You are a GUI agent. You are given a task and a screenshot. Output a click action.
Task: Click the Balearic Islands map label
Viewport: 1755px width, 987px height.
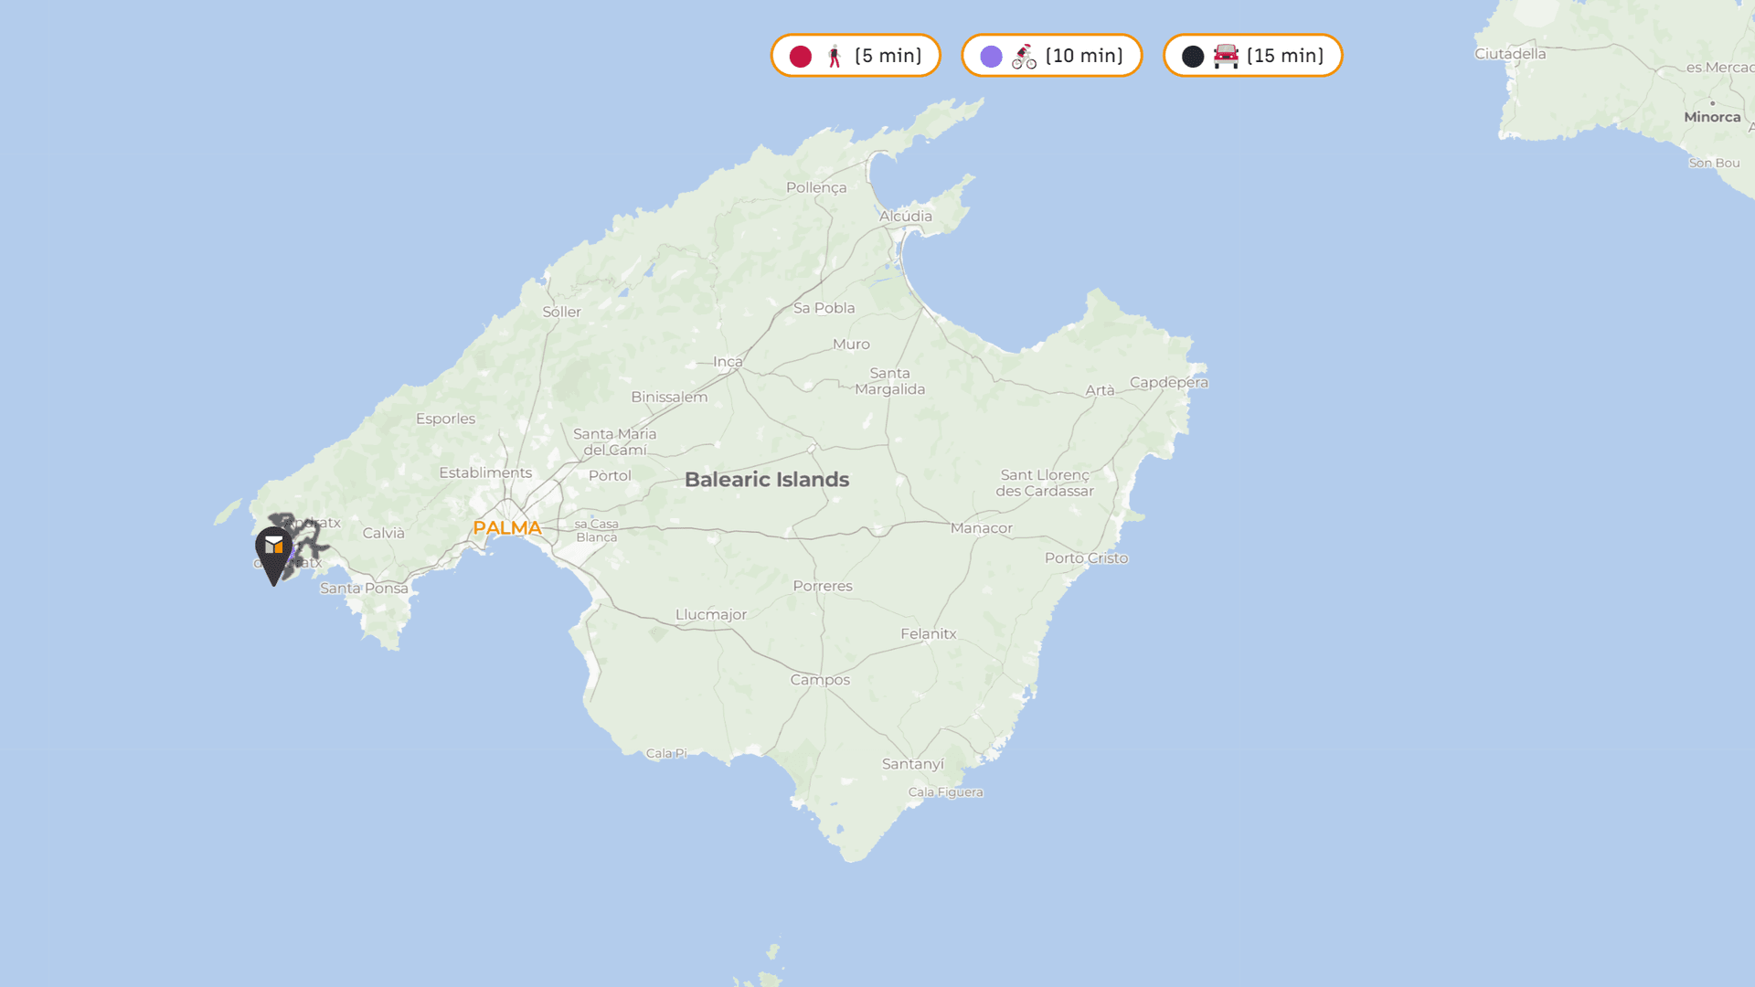[767, 480]
